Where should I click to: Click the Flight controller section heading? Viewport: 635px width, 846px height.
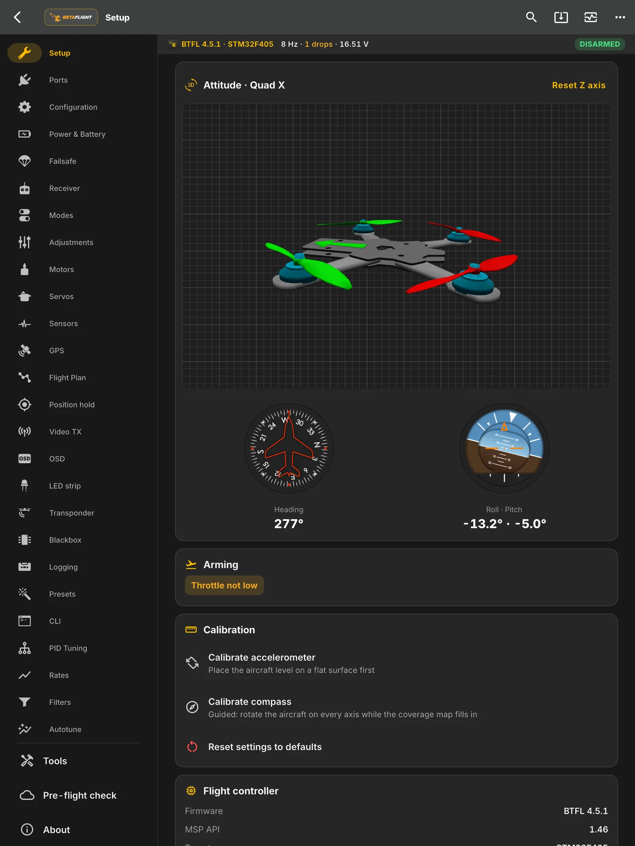click(x=241, y=791)
